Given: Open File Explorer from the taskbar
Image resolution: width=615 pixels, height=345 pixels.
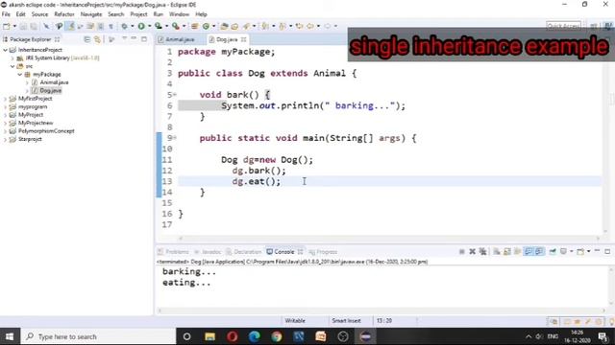Looking at the screenshot, I should [209, 336].
